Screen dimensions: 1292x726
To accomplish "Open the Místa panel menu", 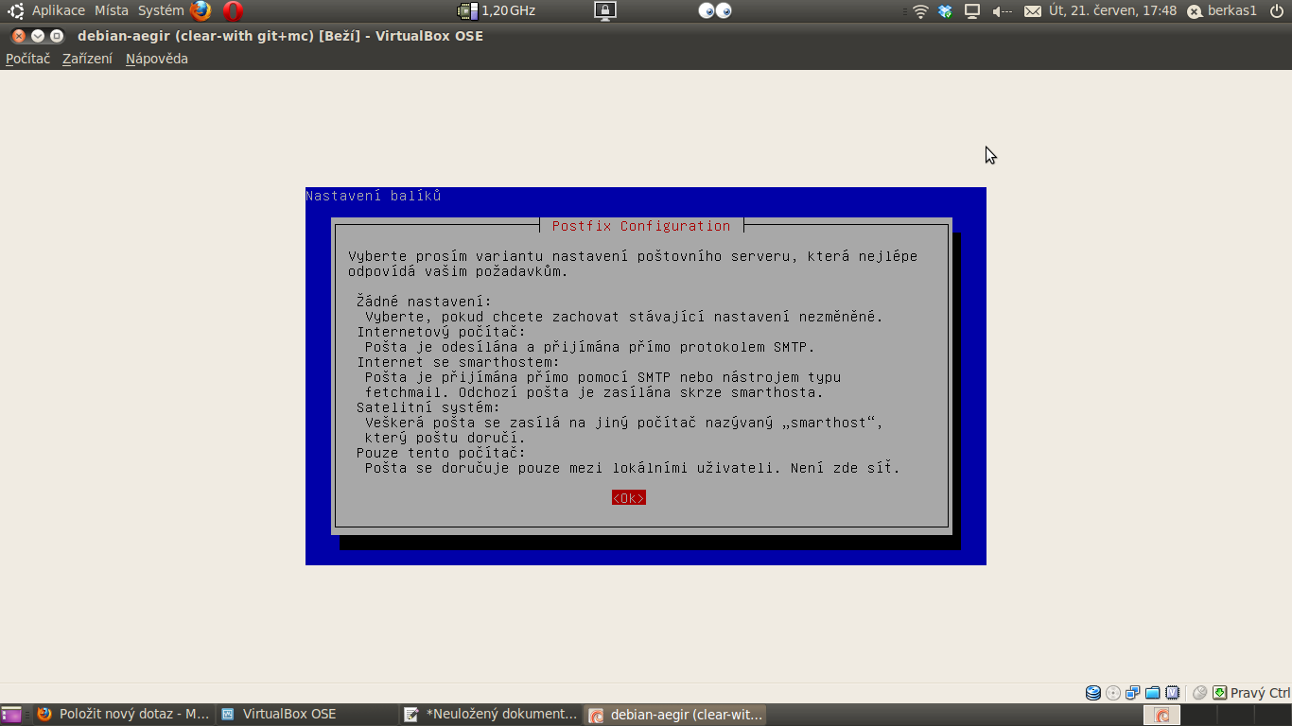I will [112, 10].
